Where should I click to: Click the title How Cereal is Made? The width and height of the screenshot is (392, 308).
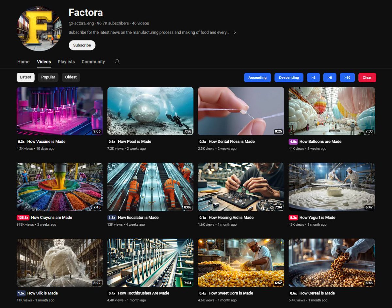tap(317, 293)
